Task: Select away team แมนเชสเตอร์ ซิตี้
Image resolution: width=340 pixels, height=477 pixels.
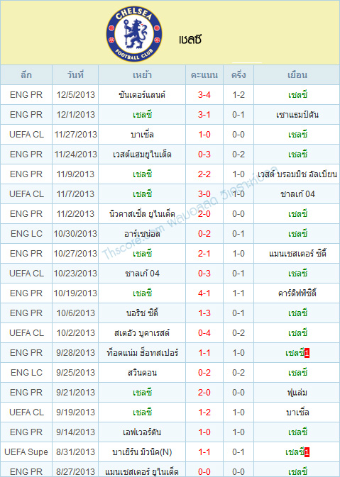Action: [297, 254]
